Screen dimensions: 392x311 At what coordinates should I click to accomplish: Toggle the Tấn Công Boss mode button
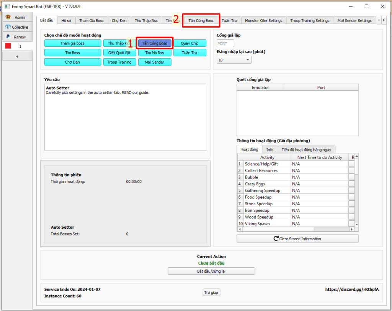pyautogui.click(x=155, y=43)
